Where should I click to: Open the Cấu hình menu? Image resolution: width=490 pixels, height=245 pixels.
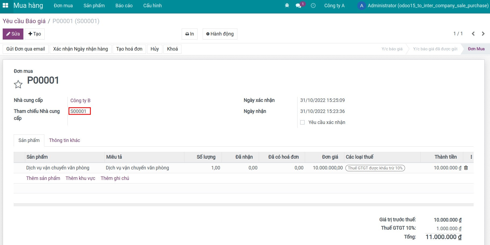tap(152, 6)
